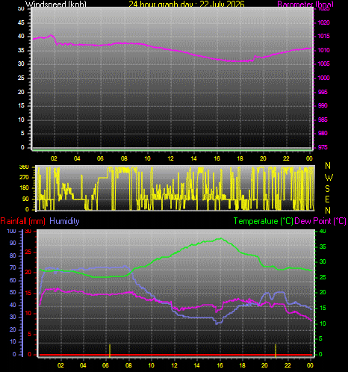The image size is (348, 372).
Task: Click the 975 barometer axis value
Action: (323, 147)
